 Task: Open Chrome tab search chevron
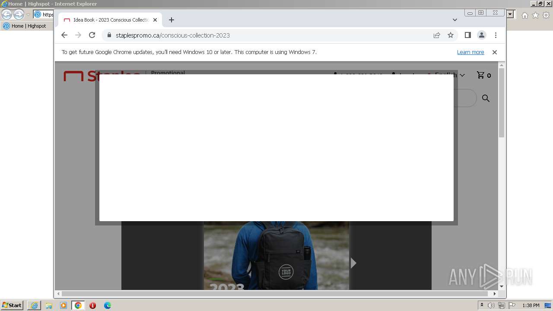click(455, 20)
